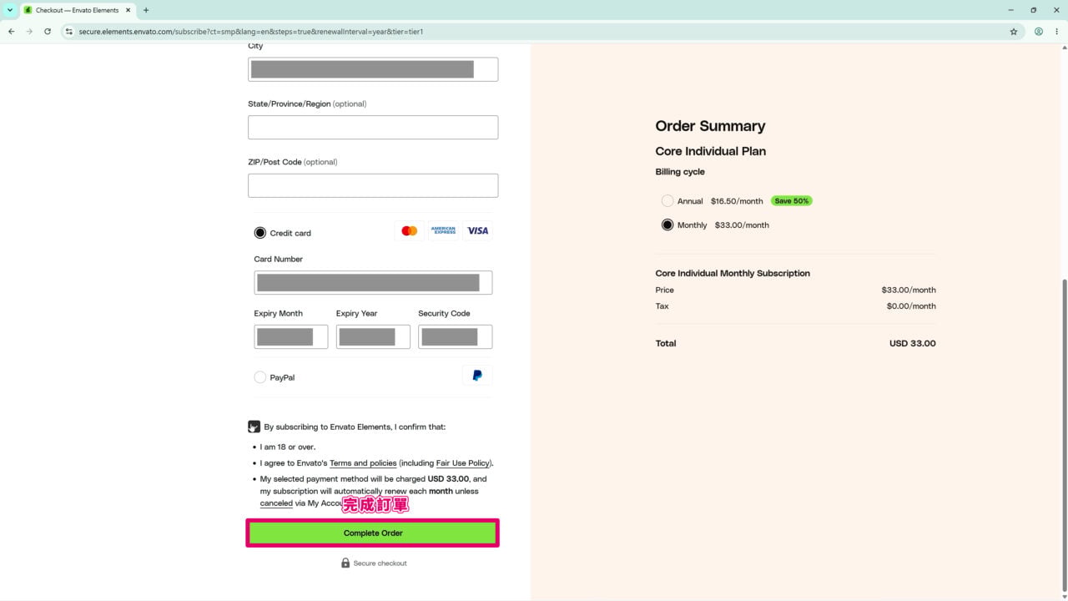Bookmark this page with the star icon

[1014, 32]
